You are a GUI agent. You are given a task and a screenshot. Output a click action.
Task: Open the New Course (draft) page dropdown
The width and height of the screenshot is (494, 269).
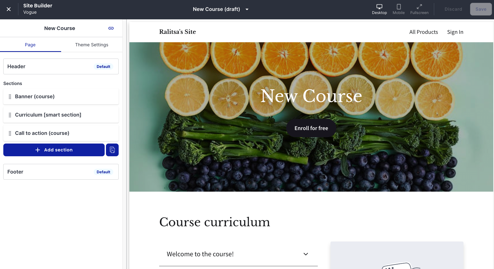click(x=221, y=9)
